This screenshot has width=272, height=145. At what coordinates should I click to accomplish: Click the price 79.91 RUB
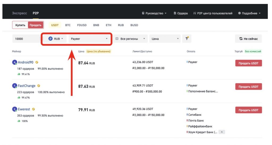point(87,110)
